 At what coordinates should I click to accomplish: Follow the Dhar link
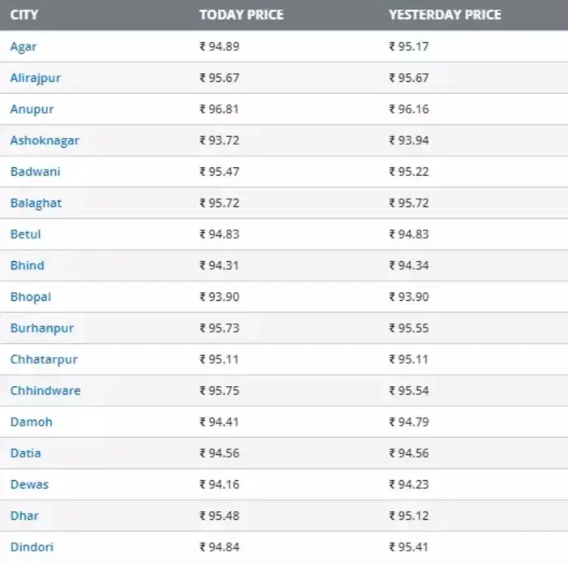[24, 516]
